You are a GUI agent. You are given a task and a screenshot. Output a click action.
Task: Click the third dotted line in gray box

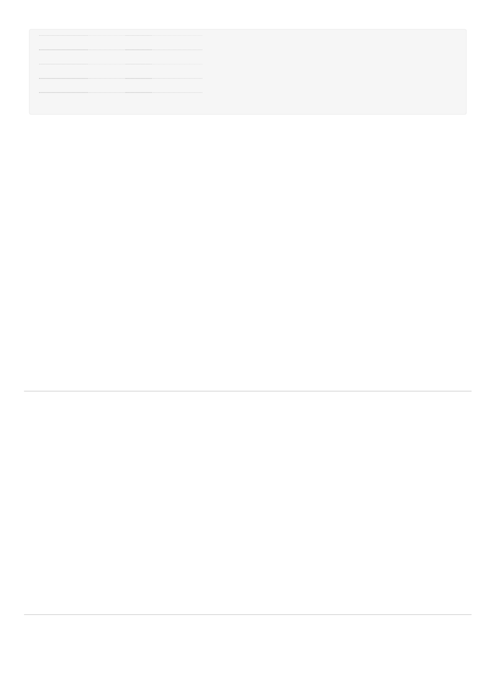coord(120,64)
